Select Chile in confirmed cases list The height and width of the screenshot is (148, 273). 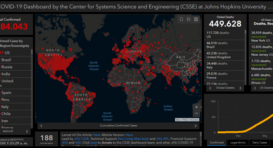(x=16, y=114)
